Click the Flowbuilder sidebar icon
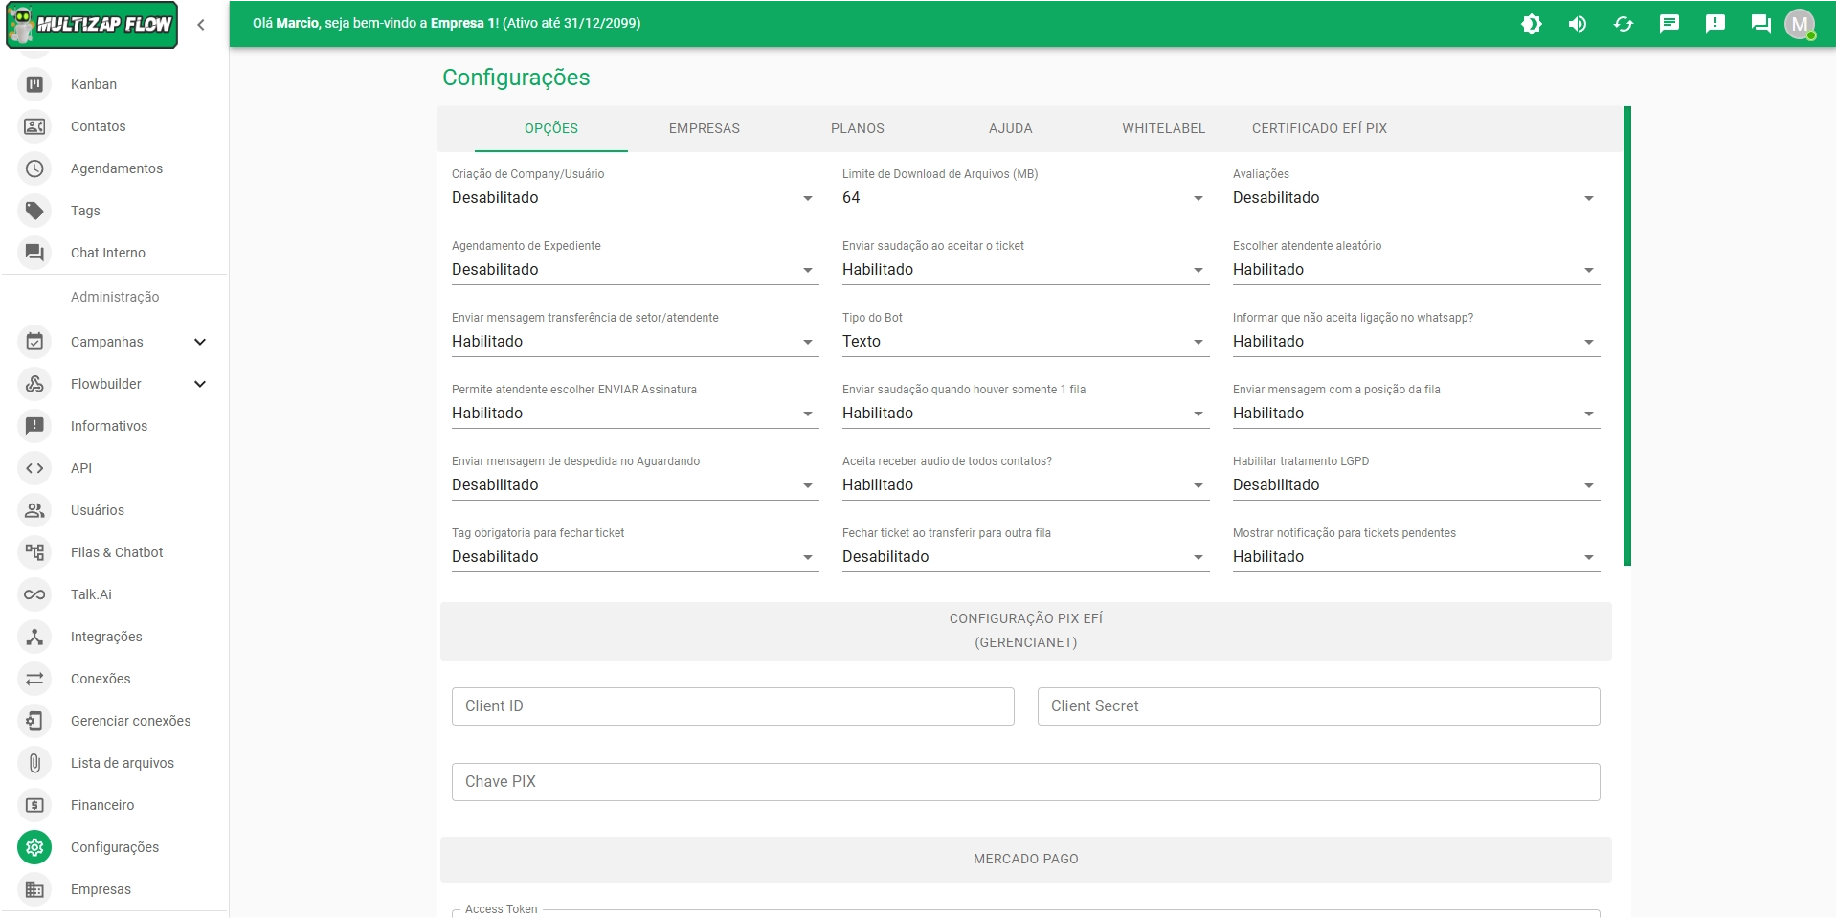 point(34,384)
